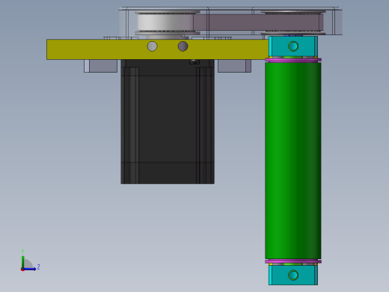Viewport: 389px width, 292px height.
Task: Select the upper cyan bearing block
Action: tap(293, 46)
